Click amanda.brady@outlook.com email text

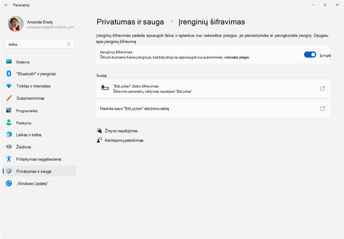(x=50, y=27)
